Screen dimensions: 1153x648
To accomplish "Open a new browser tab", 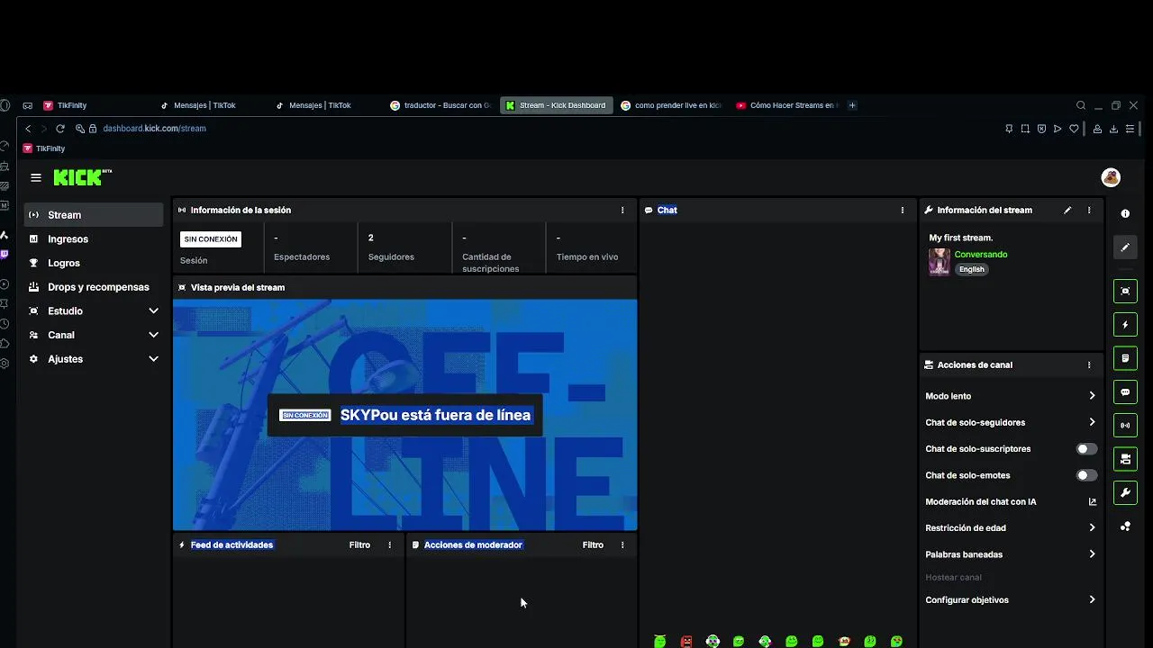I will [852, 105].
